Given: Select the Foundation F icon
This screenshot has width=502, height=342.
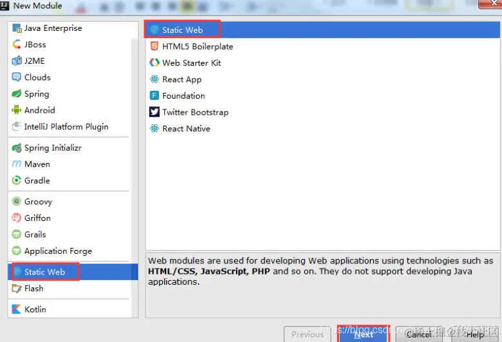Looking at the screenshot, I should coord(154,96).
